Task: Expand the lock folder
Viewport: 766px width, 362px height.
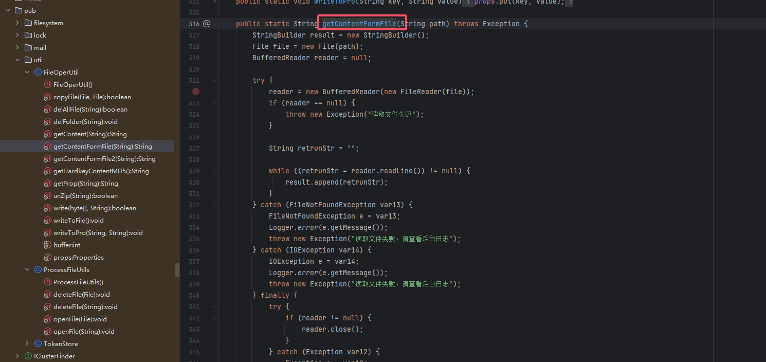Action: pos(17,35)
